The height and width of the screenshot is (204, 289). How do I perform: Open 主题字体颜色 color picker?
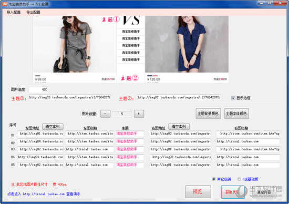coord(236,114)
